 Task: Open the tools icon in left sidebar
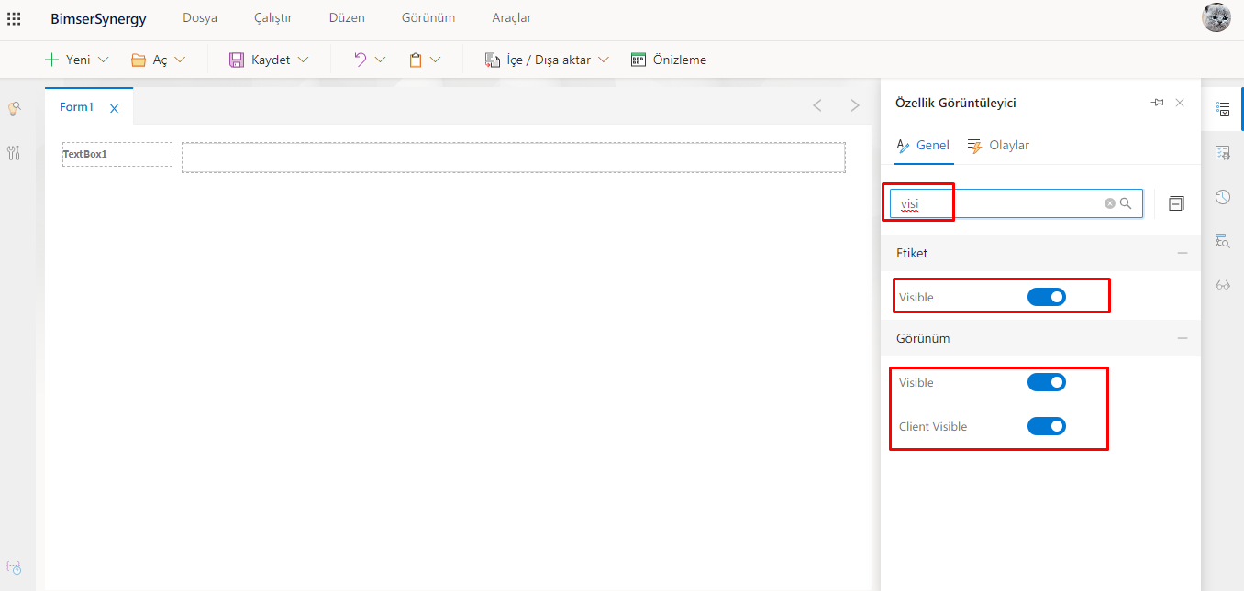14,153
